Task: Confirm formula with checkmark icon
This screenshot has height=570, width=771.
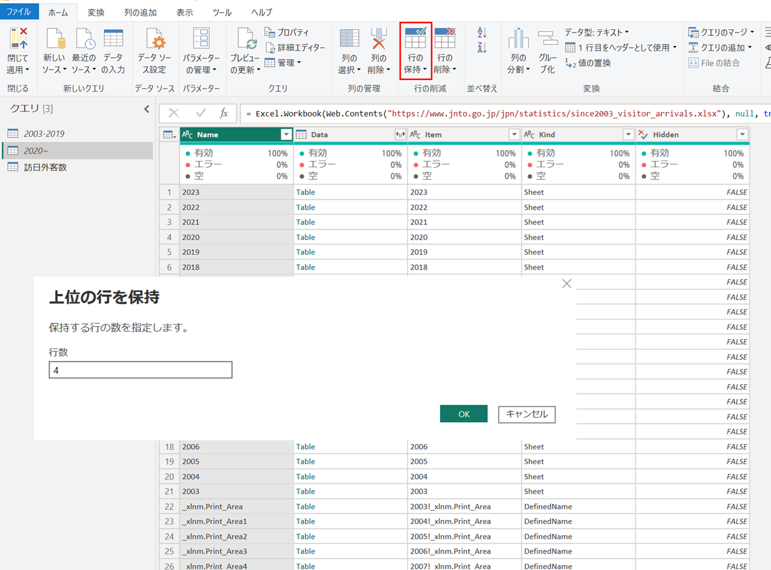Action: (x=201, y=113)
